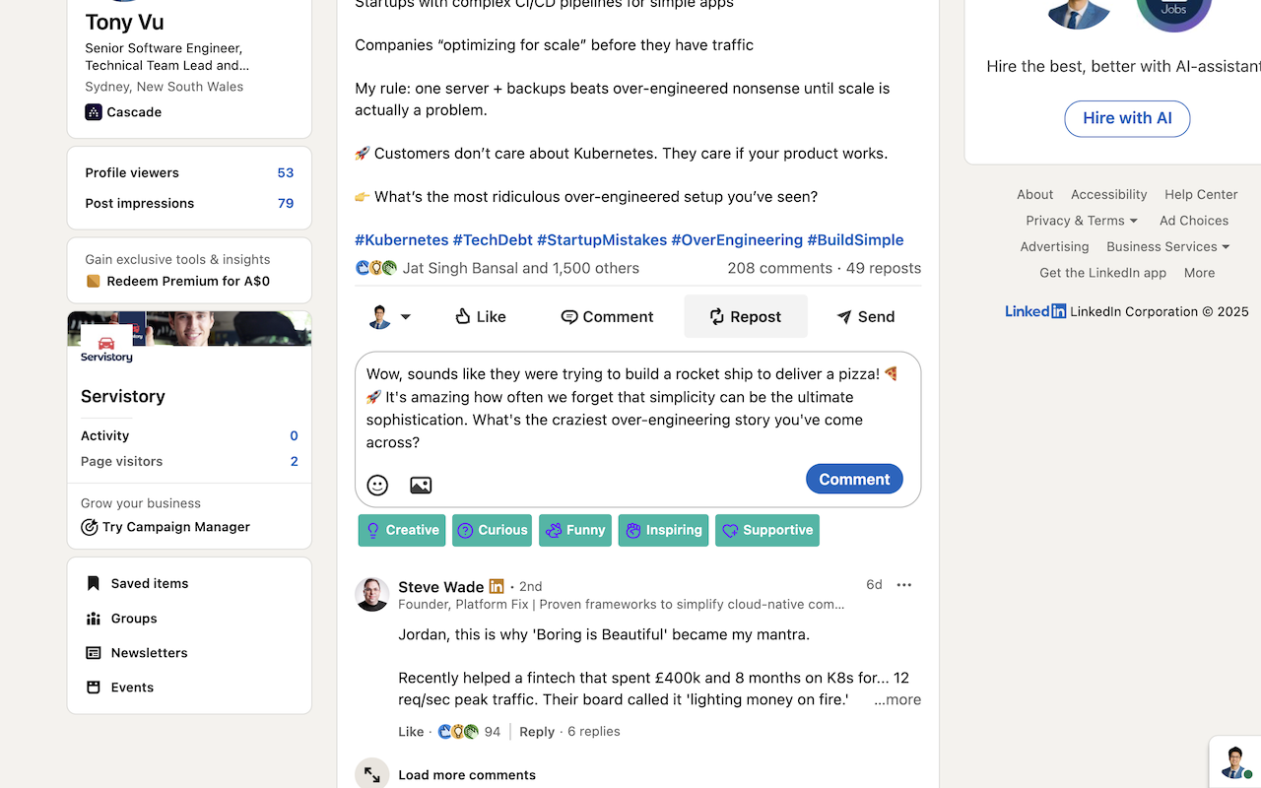The height and width of the screenshot is (788, 1261).
Task: Open the react-as identity dropdown arrow
Action: (405, 317)
